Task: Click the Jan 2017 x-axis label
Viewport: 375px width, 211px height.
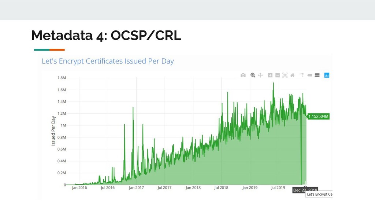Action: coord(136,188)
